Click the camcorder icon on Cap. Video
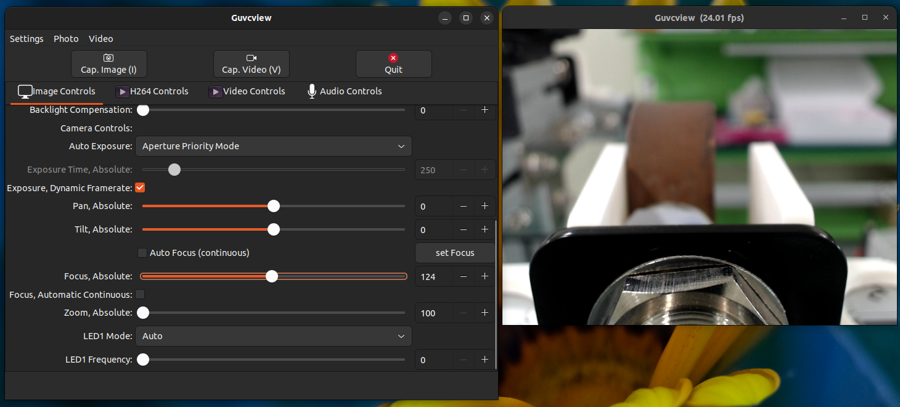Viewport: 900px width, 407px height. coord(251,58)
